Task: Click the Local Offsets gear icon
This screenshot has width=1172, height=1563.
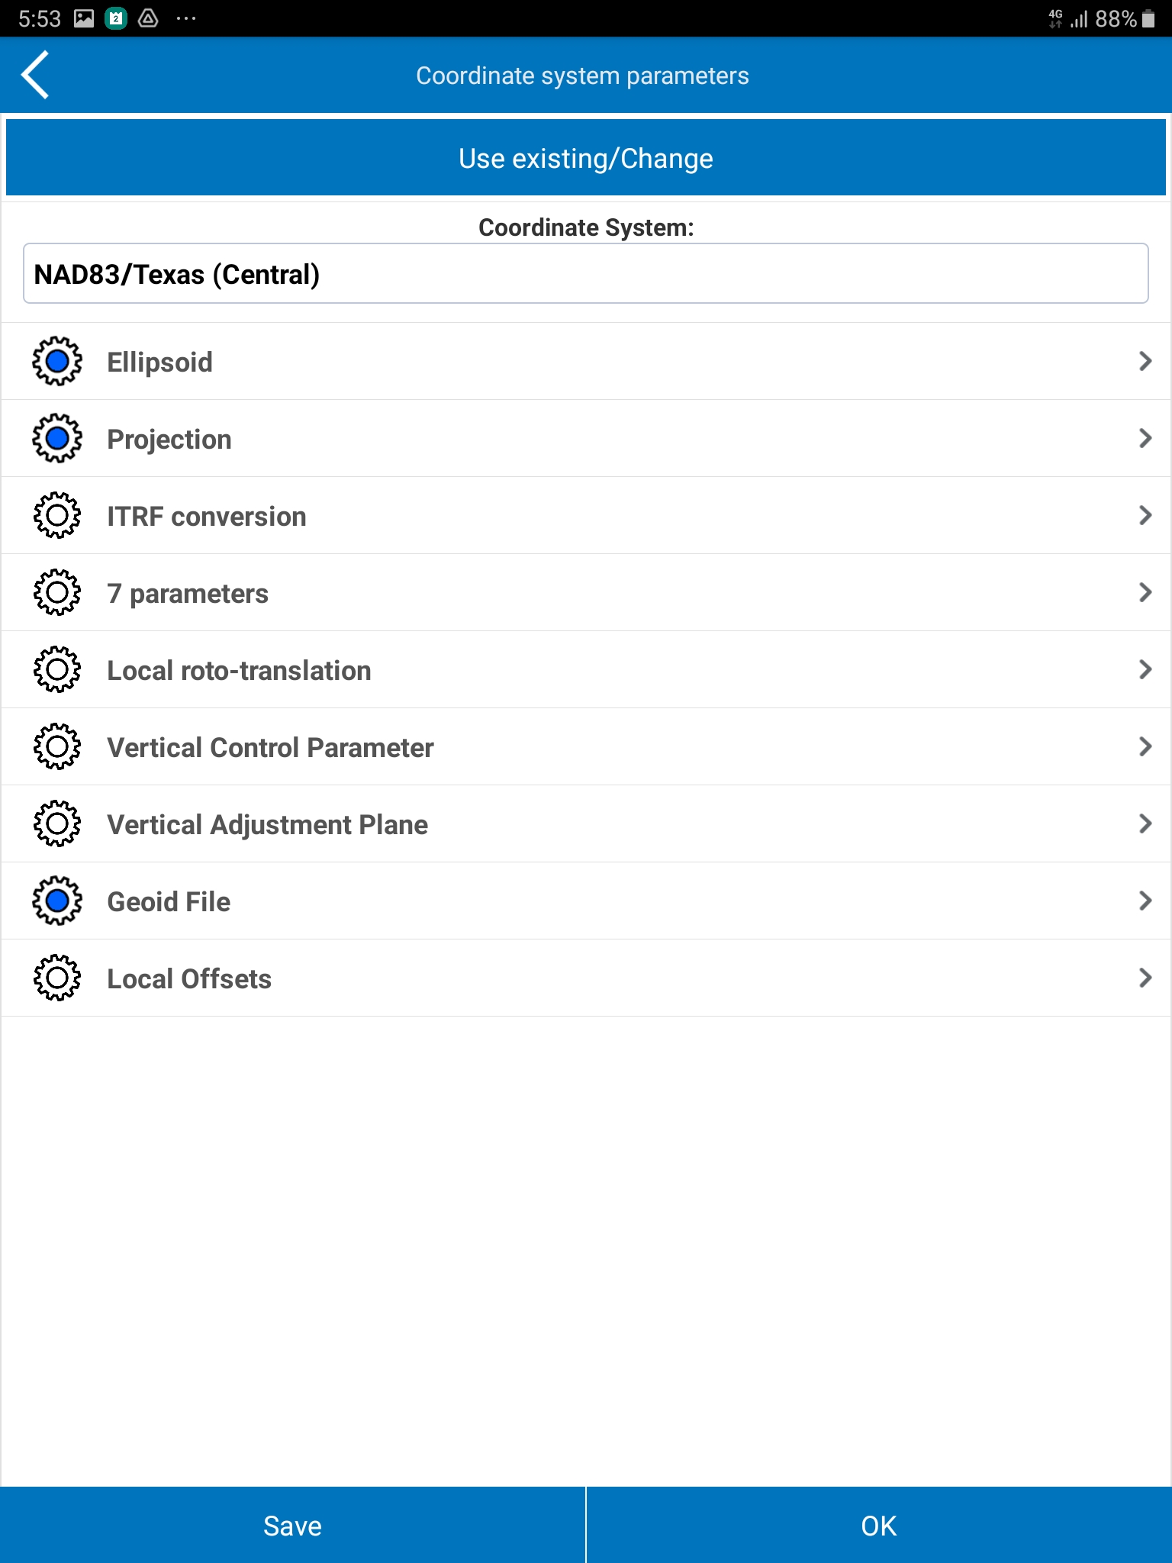Action: (57, 978)
